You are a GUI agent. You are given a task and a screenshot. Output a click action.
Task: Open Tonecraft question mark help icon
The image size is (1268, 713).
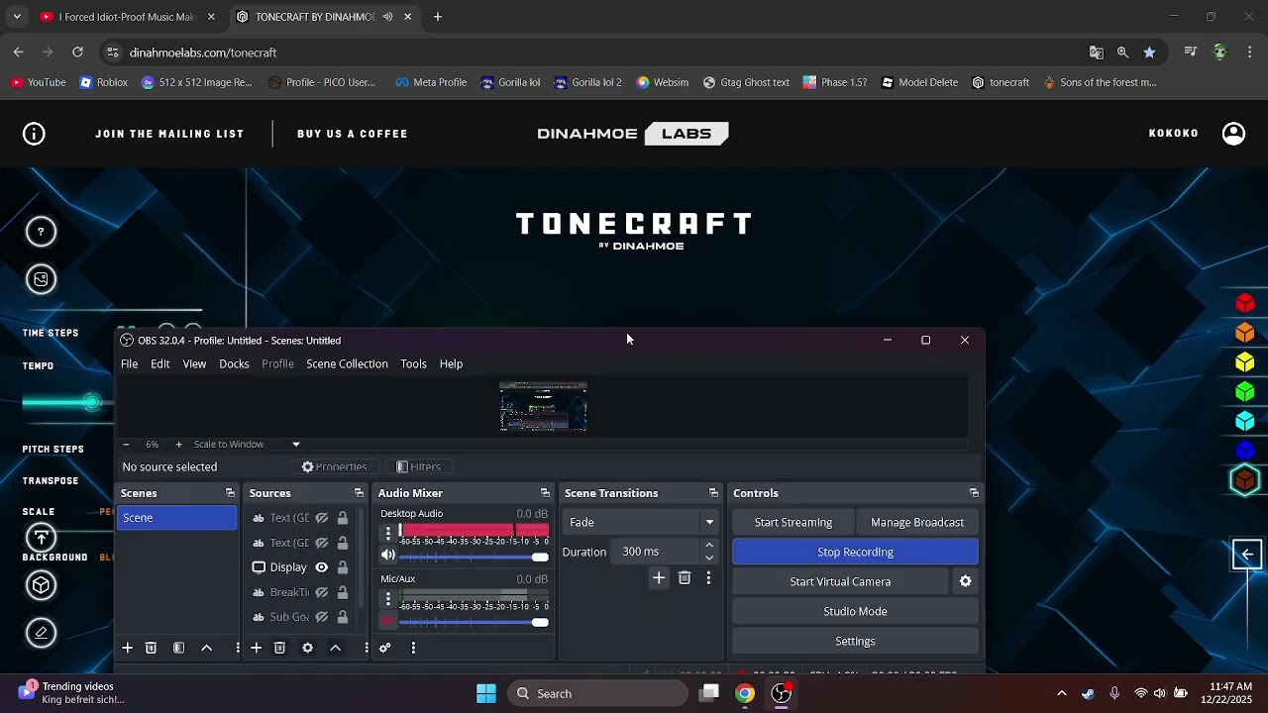(41, 232)
